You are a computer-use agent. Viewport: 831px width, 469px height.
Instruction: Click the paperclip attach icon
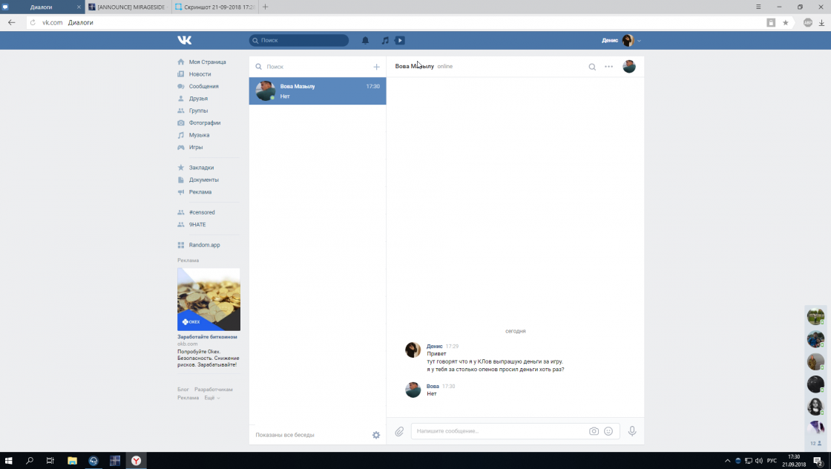399,431
